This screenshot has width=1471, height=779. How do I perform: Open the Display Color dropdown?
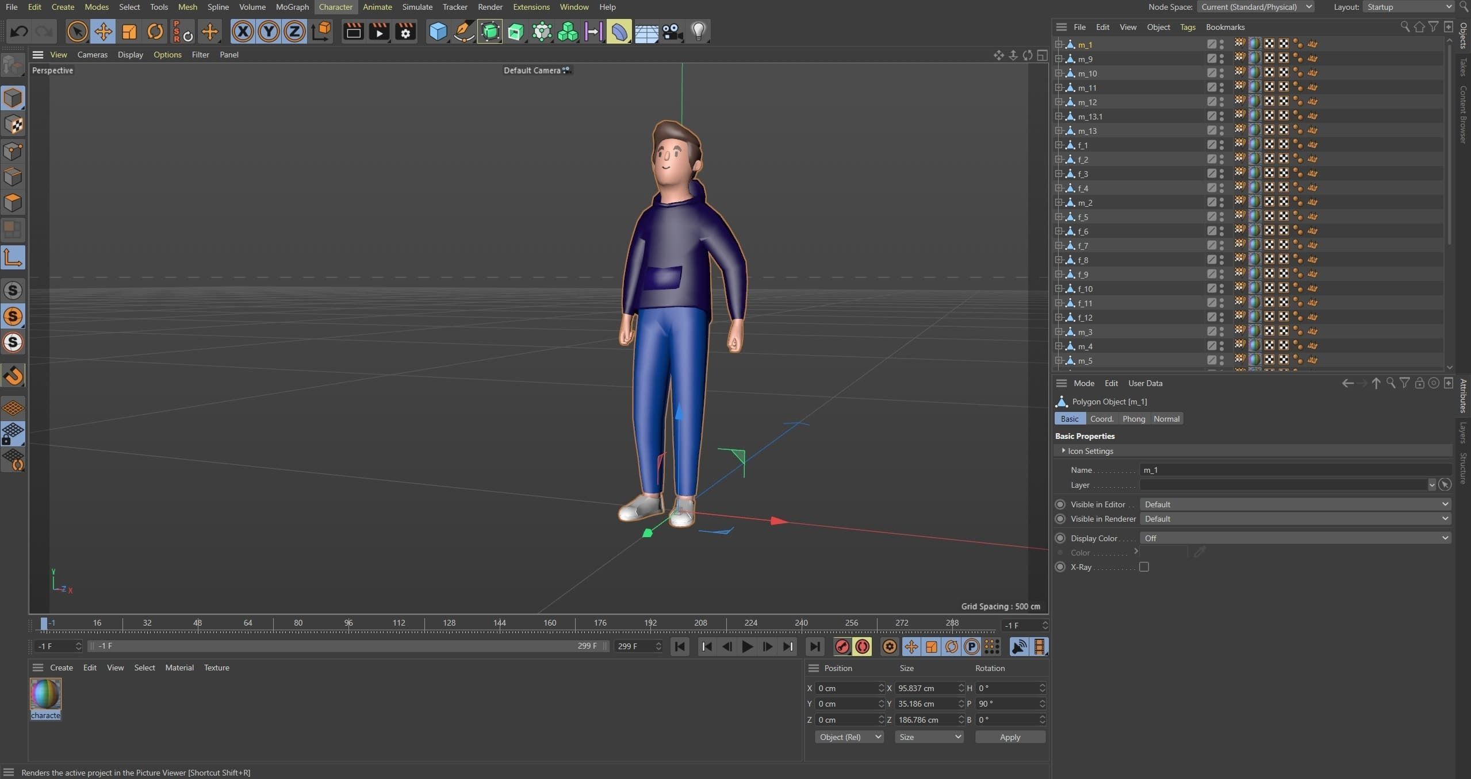[x=1295, y=538]
